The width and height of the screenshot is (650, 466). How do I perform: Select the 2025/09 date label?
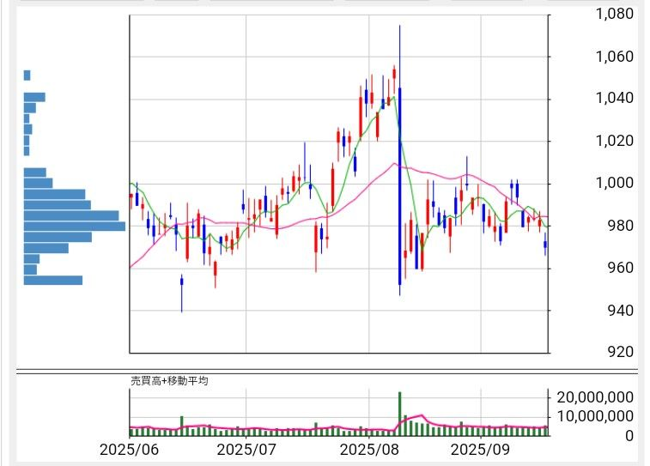click(x=480, y=450)
